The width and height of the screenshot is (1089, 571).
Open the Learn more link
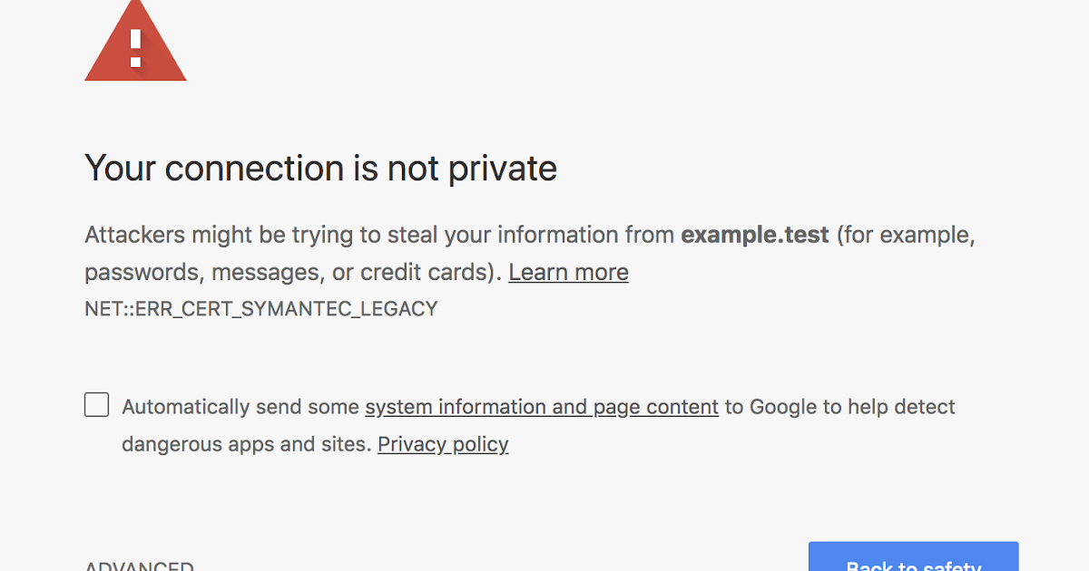pyautogui.click(x=568, y=272)
